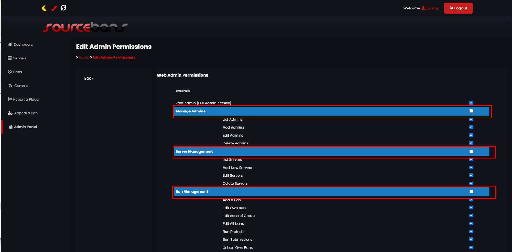Click the Servers list icon
Screen dimensions: 512x252
[x=10, y=58]
